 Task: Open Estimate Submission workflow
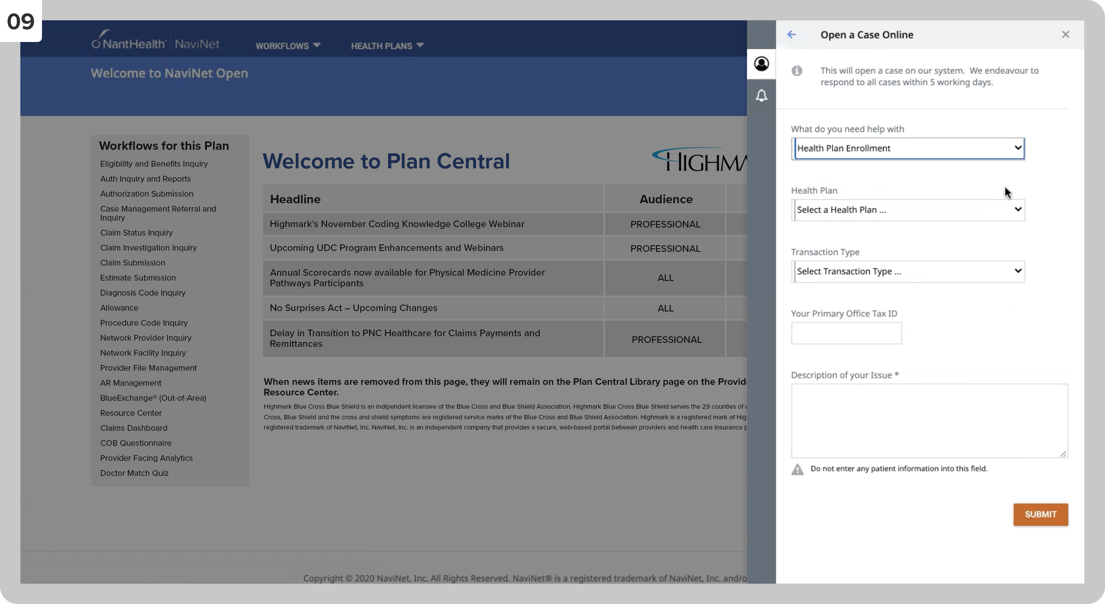coord(138,278)
